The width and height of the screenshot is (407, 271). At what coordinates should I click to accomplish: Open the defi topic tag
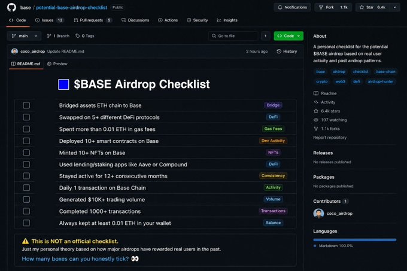click(x=356, y=81)
